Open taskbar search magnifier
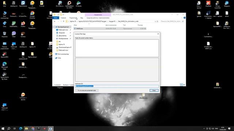Image resolution: width=234 pixels, height=131 pixels. point(9,128)
